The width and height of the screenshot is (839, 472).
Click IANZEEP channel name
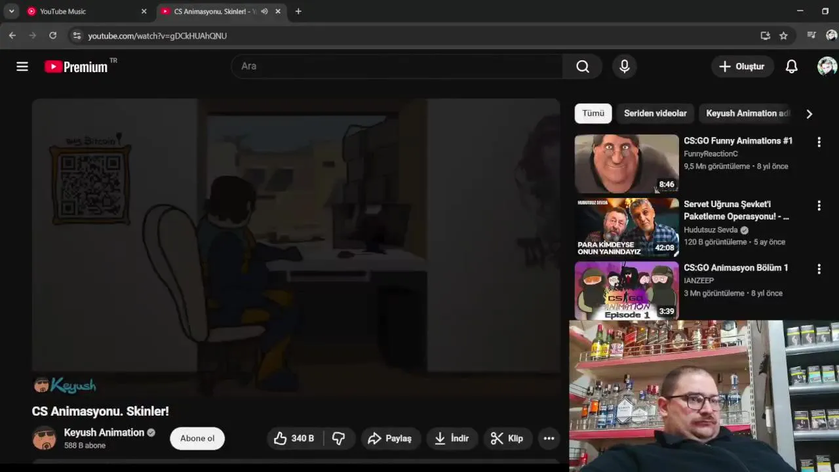click(x=699, y=281)
